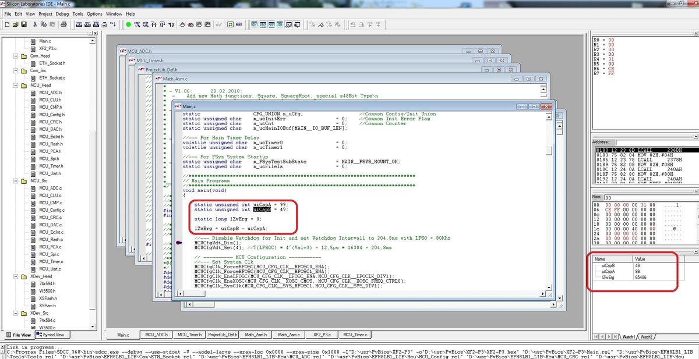Open the File menu
Viewport: 699px width, 359px height.
tap(8, 13)
